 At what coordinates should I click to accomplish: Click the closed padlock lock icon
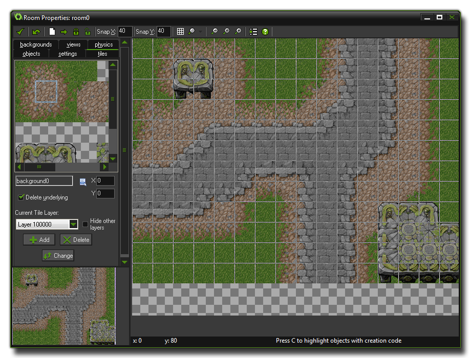pos(76,32)
